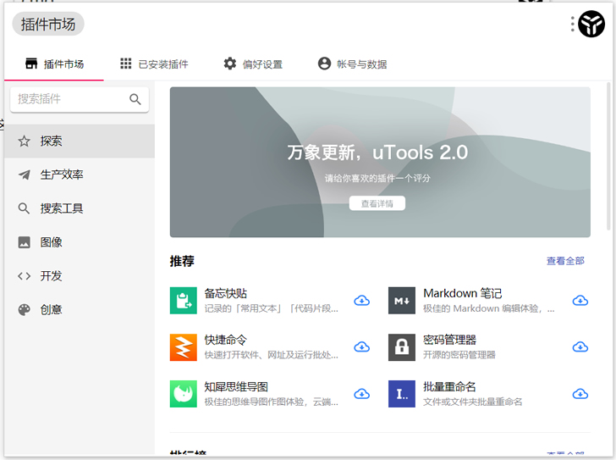Click the palette icon beside 创意

(x=24, y=310)
